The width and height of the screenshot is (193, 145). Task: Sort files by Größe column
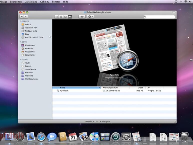point(138,88)
